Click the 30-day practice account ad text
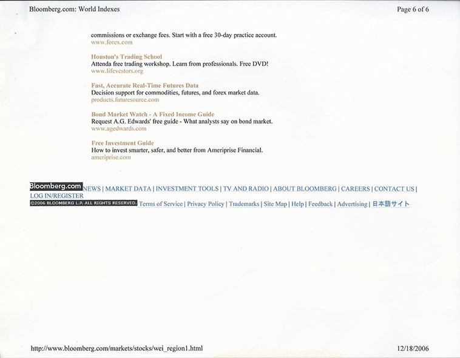The width and height of the screenshot is (460, 358). click(184, 35)
